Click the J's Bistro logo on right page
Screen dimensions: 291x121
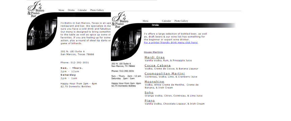pos(120,20)
